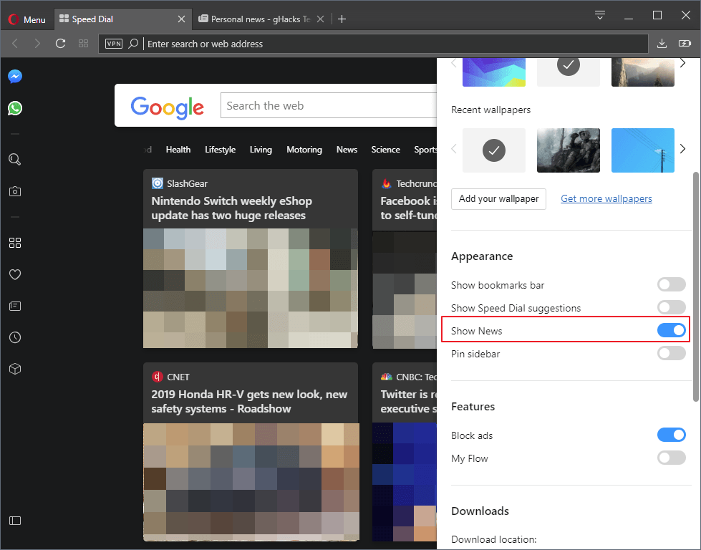Image resolution: width=701 pixels, height=550 pixels.
Task: Open Instant Search from sidebar
Action: tap(15, 159)
